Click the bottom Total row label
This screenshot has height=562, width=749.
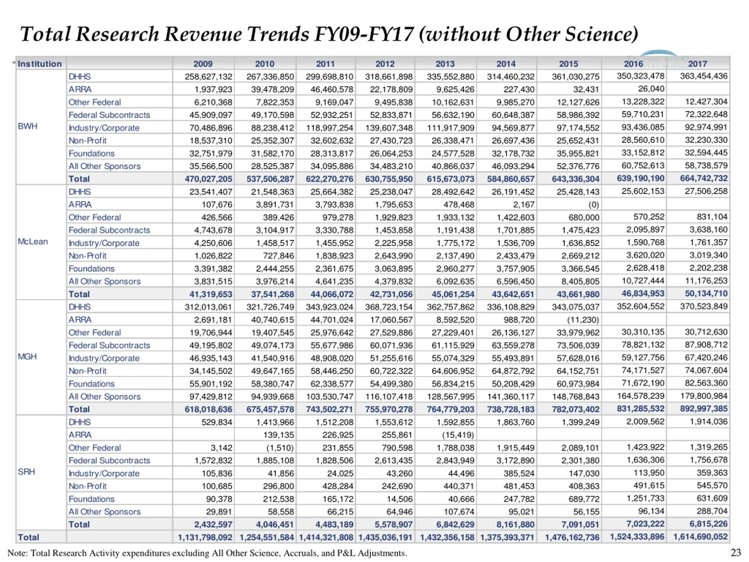[28, 537]
